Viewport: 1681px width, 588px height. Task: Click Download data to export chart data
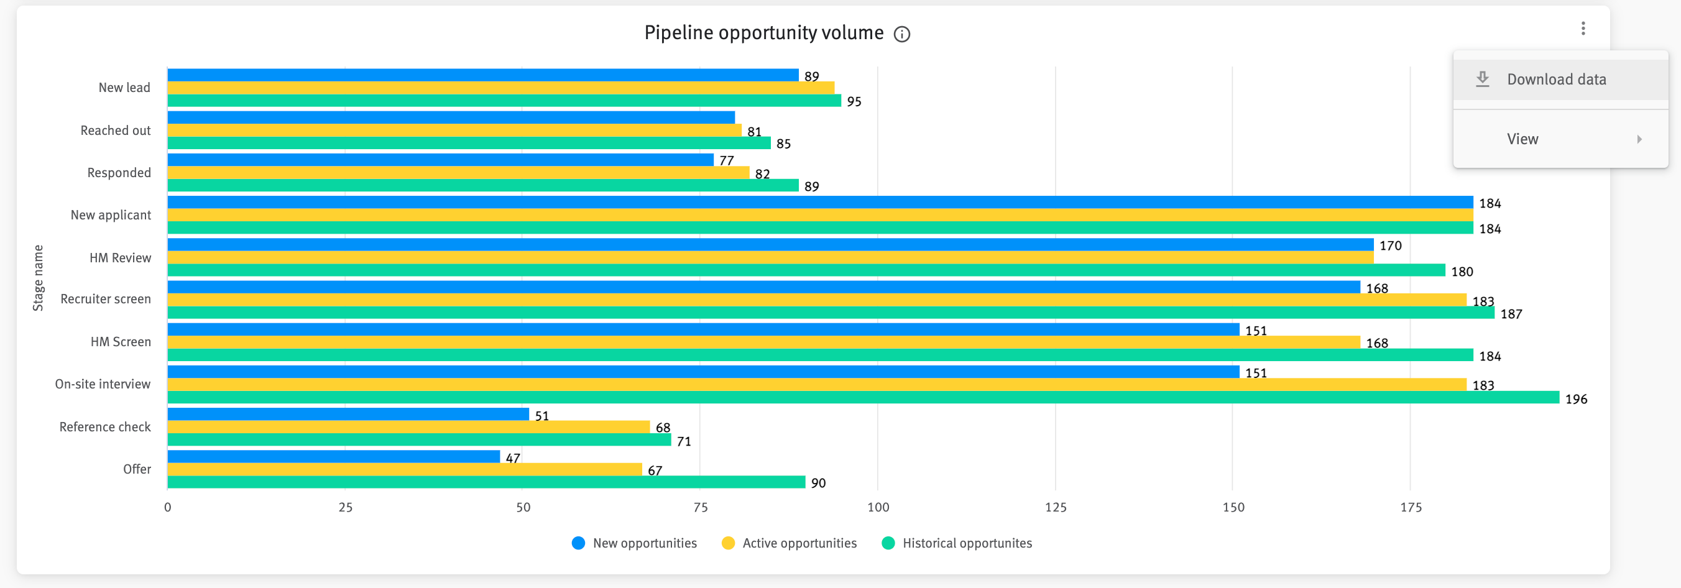click(x=1557, y=78)
